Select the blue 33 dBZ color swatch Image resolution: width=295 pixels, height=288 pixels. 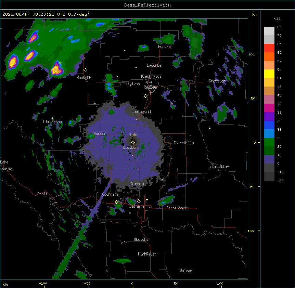pos(269,125)
